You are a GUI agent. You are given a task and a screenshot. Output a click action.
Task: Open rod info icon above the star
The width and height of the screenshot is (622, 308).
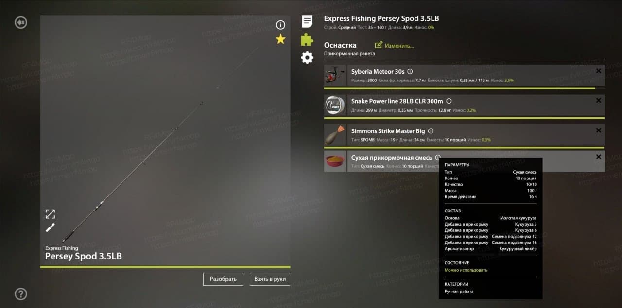click(280, 25)
